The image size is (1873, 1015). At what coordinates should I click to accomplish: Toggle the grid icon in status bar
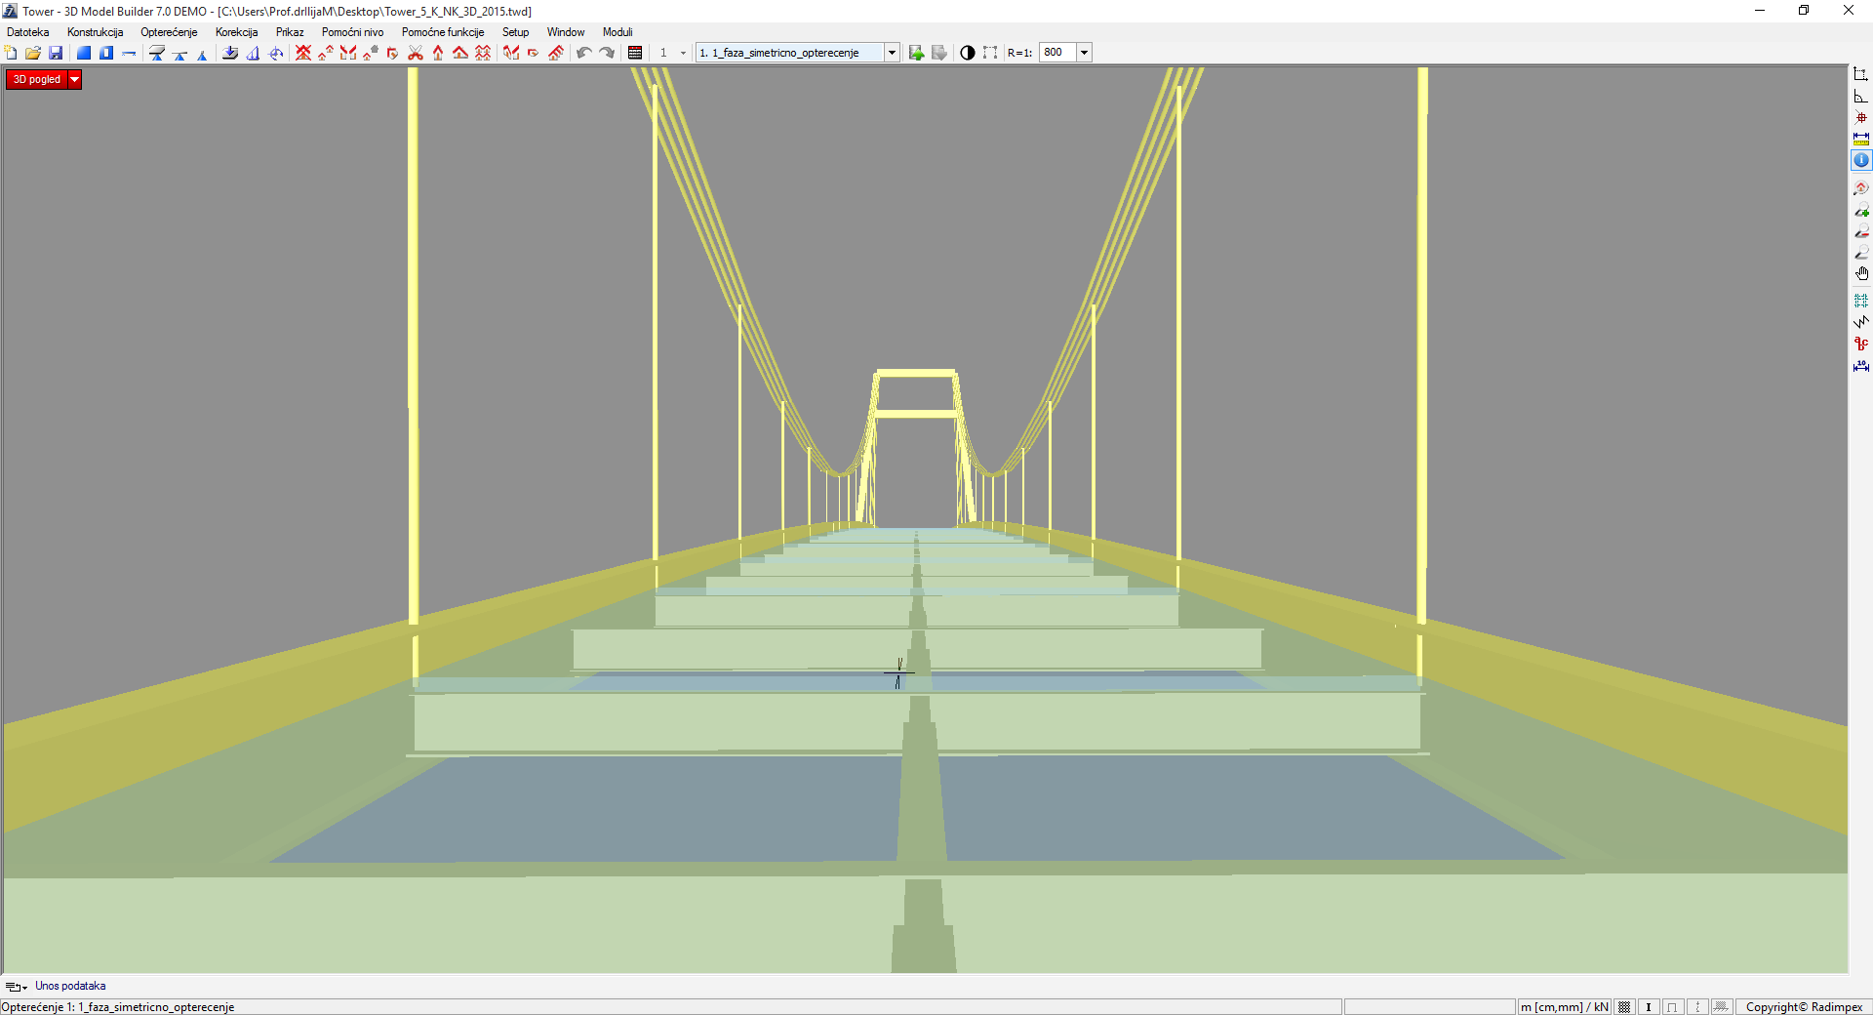(1624, 1007)
